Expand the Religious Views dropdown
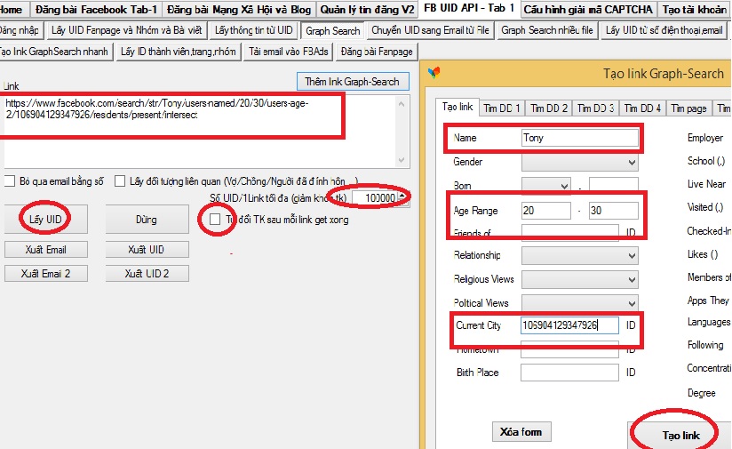The height and width of the screenshot is (449, 732). 579,279
